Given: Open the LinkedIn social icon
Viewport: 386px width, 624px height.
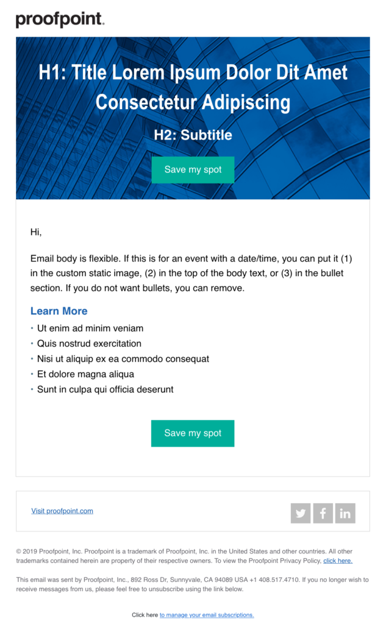Looking at the screenshot, I should click(x=345, y=513).
